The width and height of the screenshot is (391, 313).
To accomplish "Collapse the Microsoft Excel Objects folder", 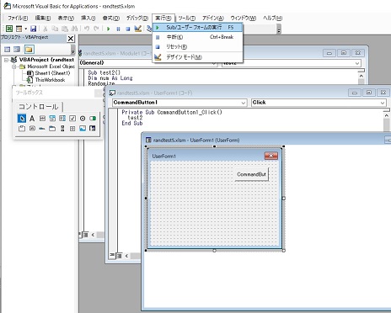I will (13, 66).
